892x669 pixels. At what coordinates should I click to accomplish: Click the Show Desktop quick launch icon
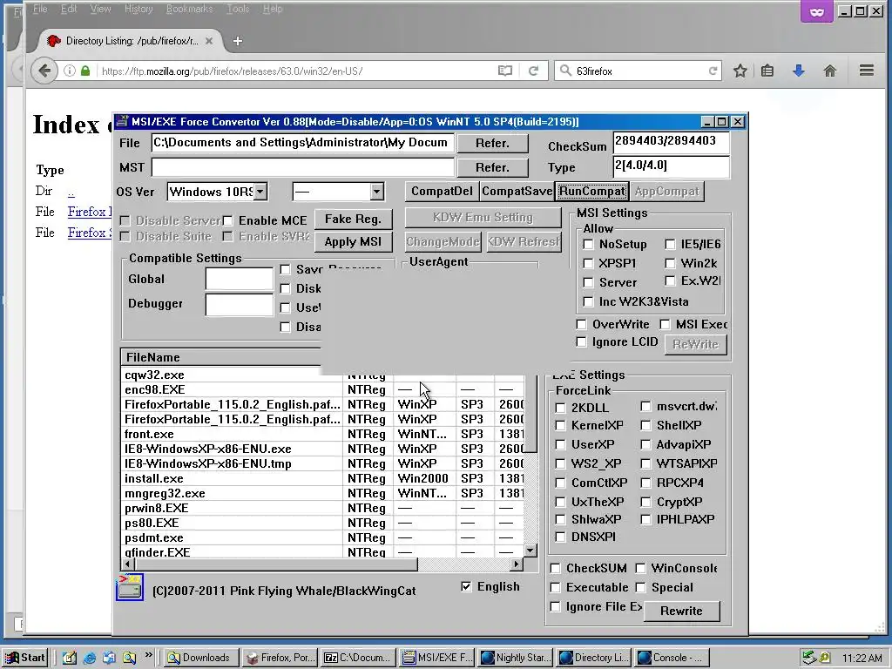(70, 658)
